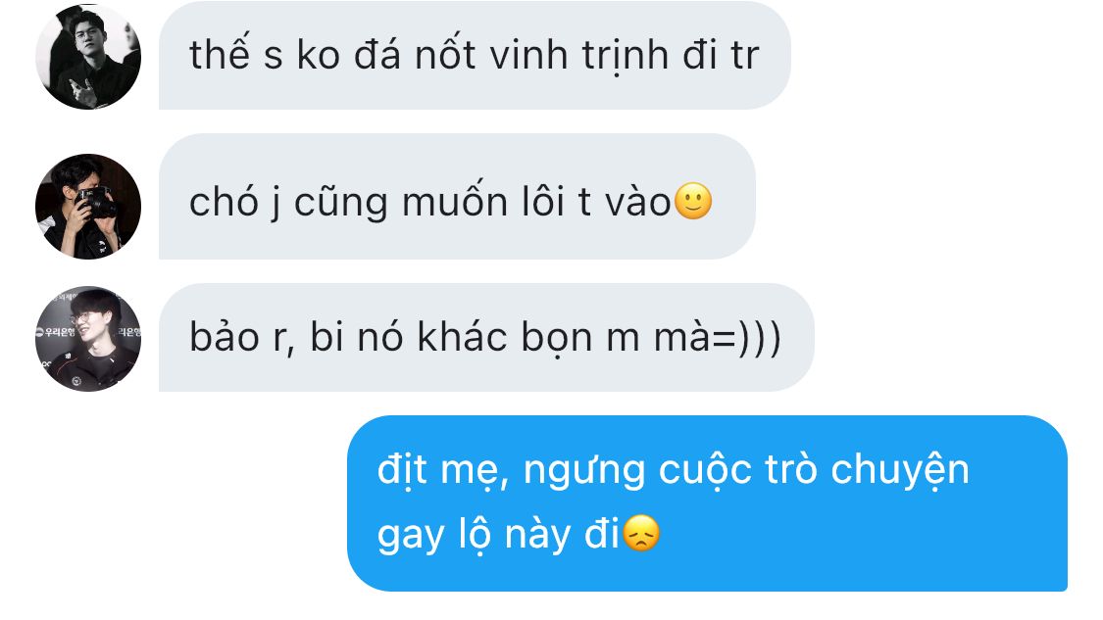Click the Korean banner text in third avatar
The image size is (1103, 620).
click(55, 332)
